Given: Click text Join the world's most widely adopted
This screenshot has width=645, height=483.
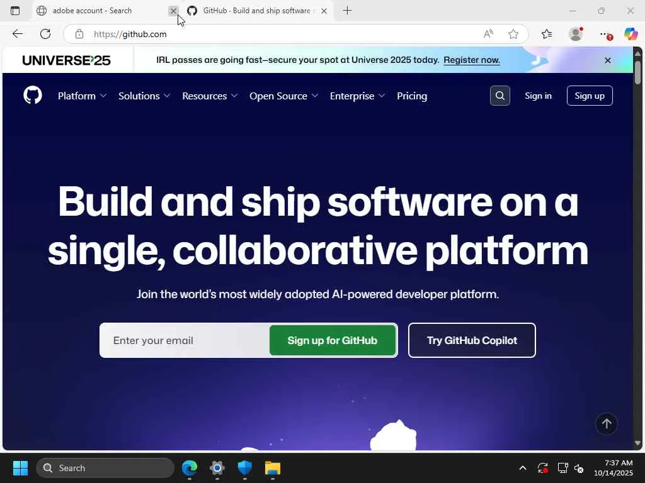Looking at the screenshot, I should (317, 294).
